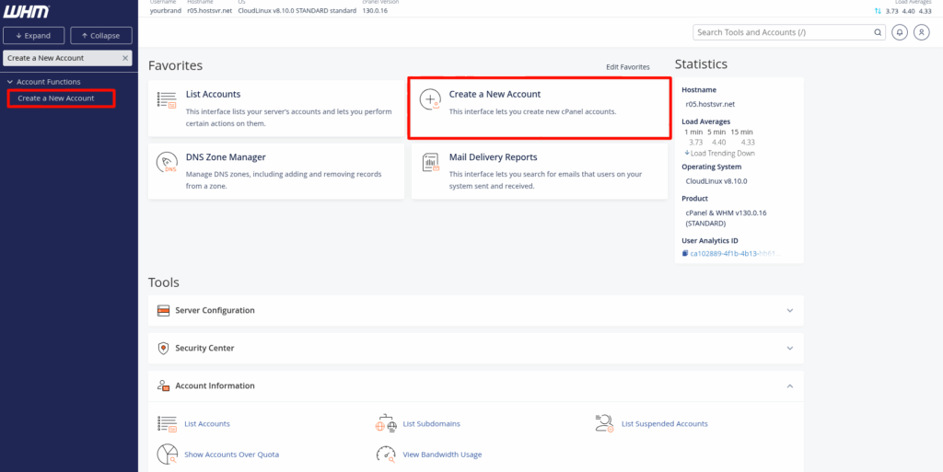
Task: Open notifications bell icon
Action: (x=899, y=32)
